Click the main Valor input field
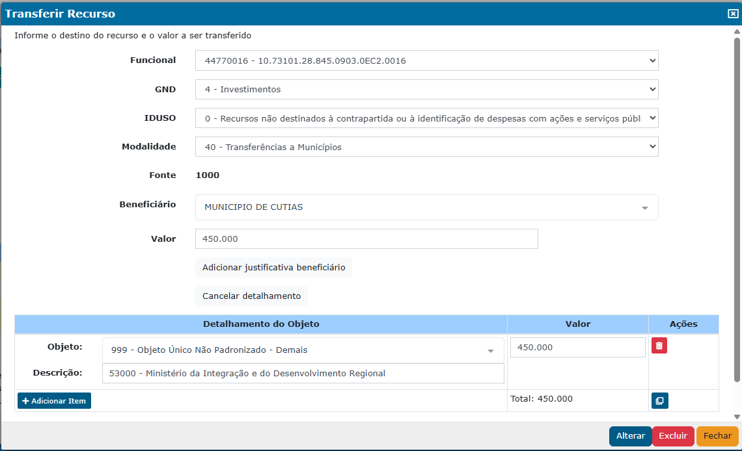Screen dimensions: 742x451 tap(366, 239)
